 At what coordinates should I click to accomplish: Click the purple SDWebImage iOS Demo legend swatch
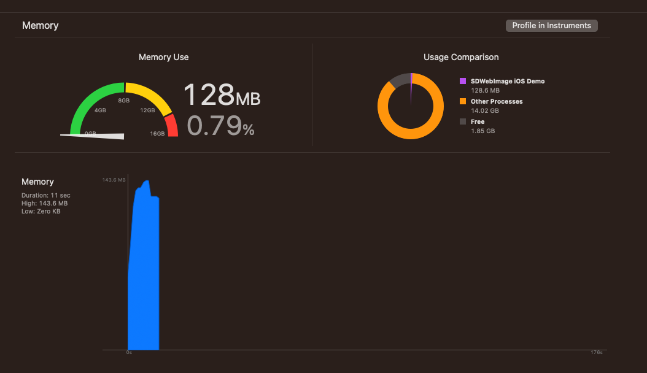pos(462,81)
